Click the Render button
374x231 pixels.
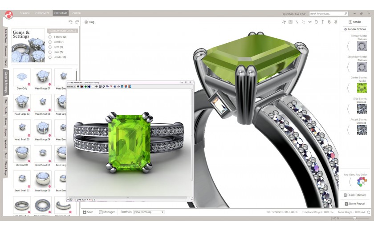coord(356,22)
